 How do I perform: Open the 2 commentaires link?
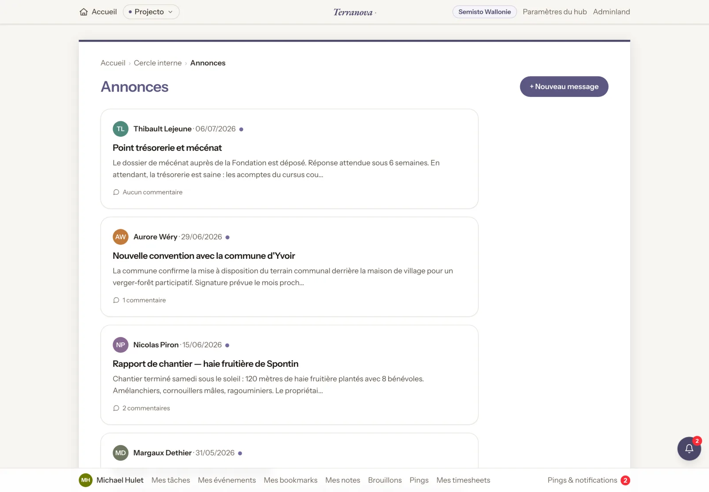(146, 408)
